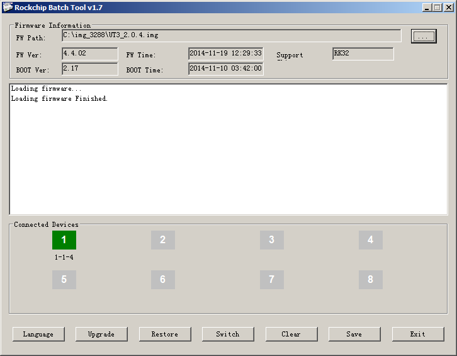Select connected device slot 1
The width and height of the screenshot is (457, 356).
(x=64, y=240)
